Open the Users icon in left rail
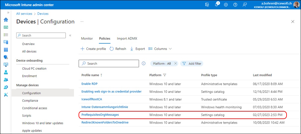The height and width of the screenshot is (134, 301). [x=6, y=72]
